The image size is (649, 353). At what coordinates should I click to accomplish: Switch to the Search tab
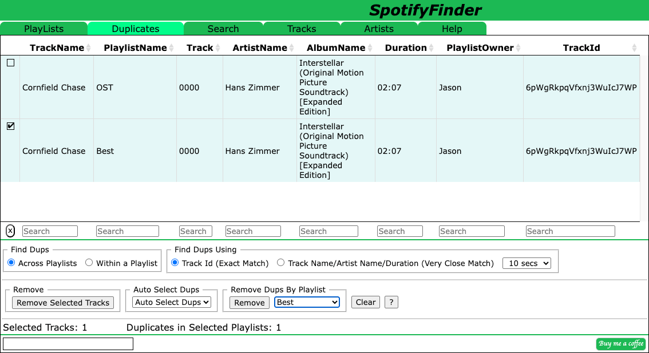[x=223, y=29]
